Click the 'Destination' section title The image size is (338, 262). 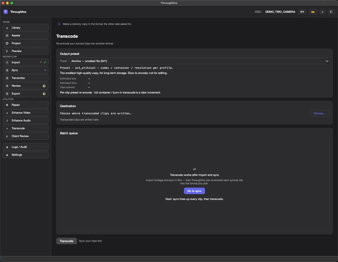[68, 106]
